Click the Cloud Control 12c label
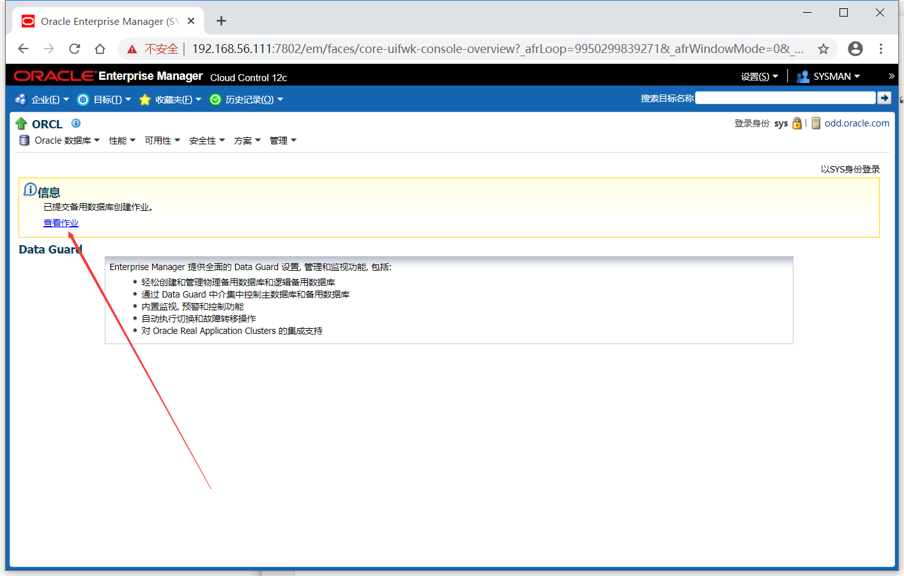This screenshot has width=904, height=576. point(249,77)
